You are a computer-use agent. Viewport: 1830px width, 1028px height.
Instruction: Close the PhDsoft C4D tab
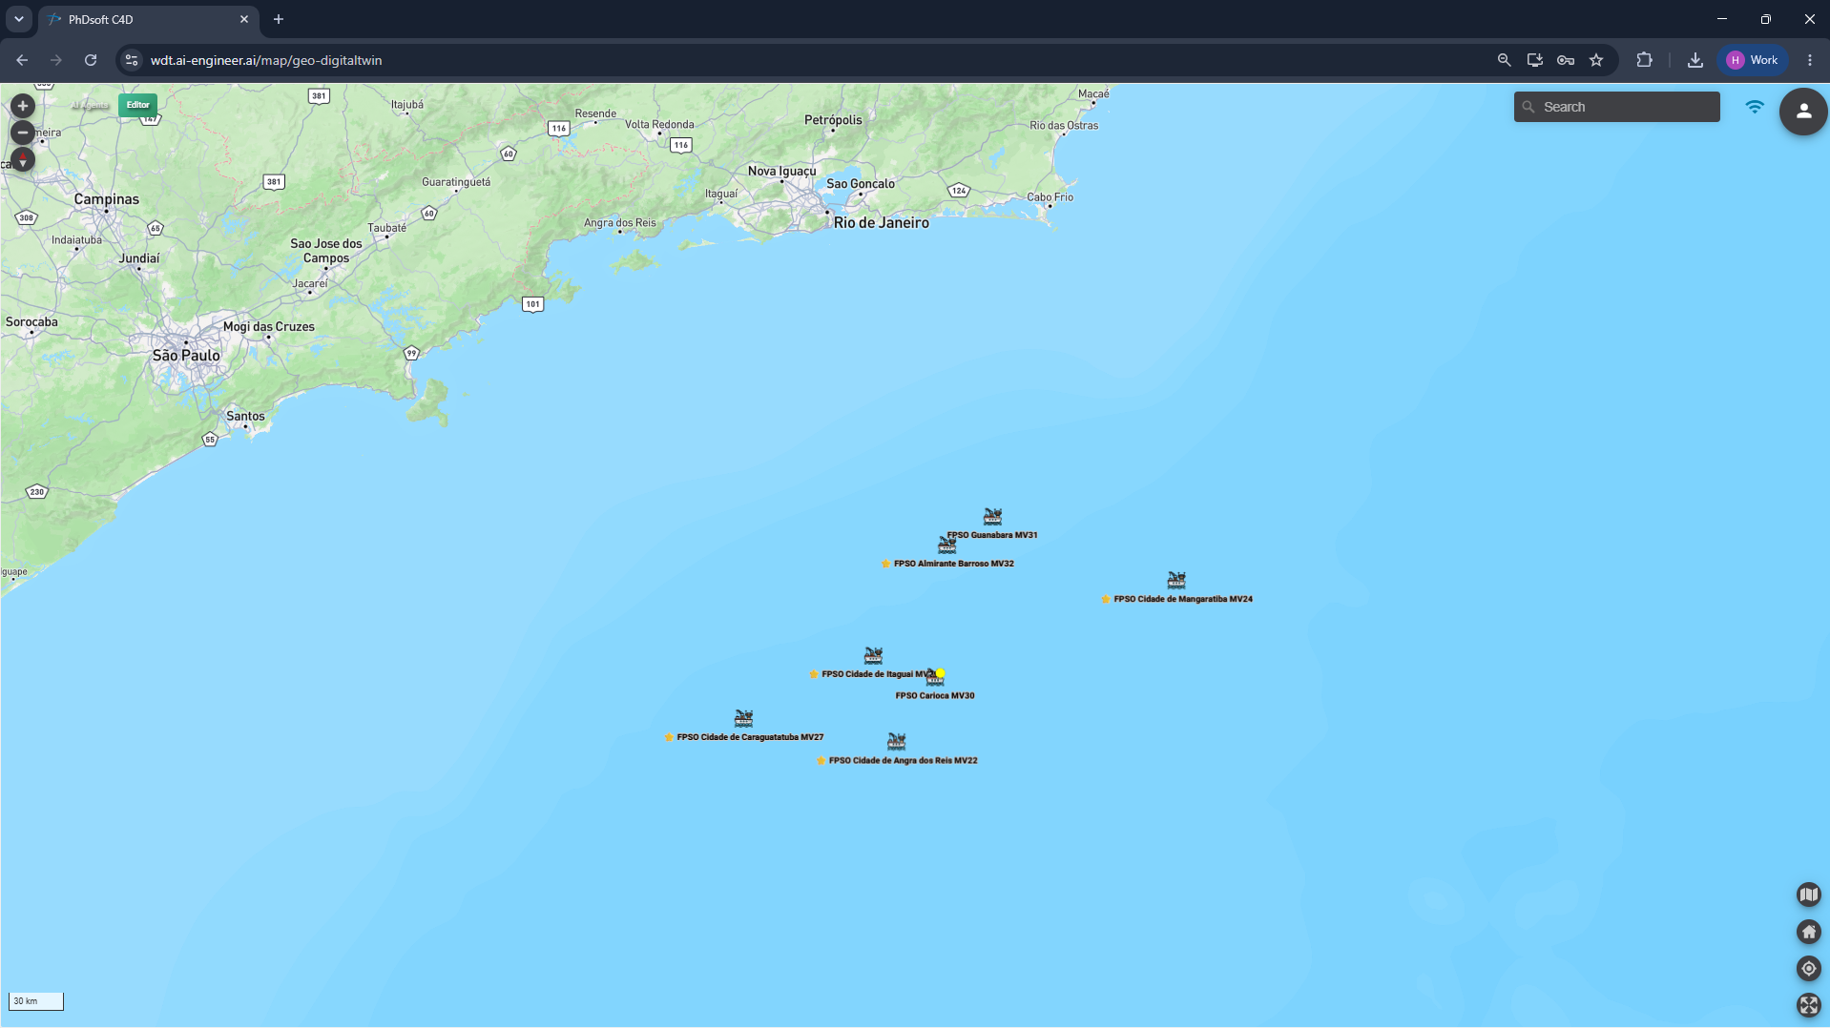(244, 19)
